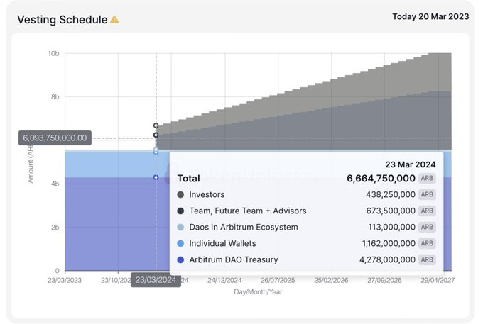Click the 27/09/2026 x-axis tick label

click(384, 280)
